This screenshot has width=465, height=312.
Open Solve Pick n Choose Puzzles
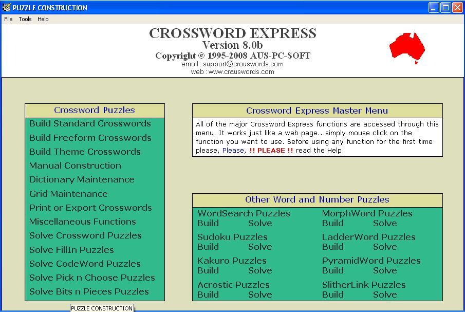tap(92, 278)
